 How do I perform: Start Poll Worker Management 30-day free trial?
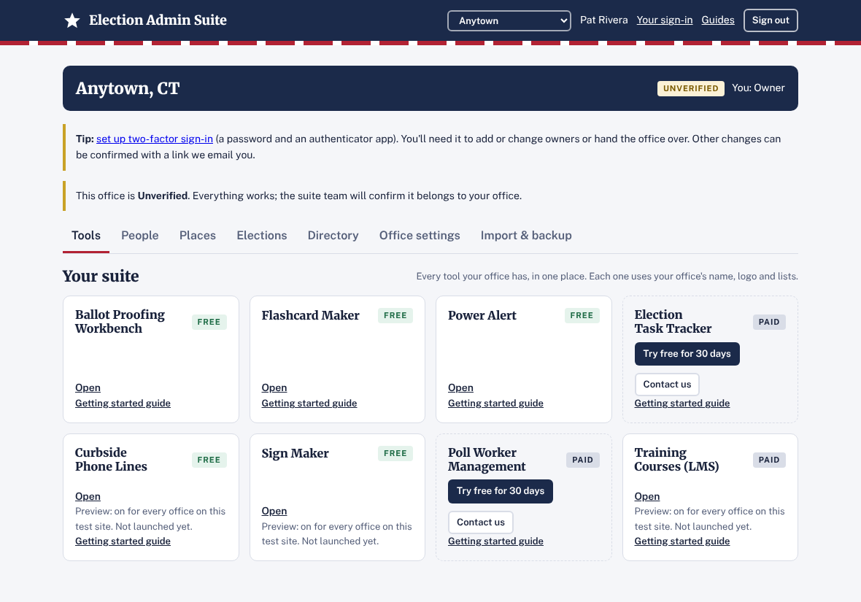(501, 491)
